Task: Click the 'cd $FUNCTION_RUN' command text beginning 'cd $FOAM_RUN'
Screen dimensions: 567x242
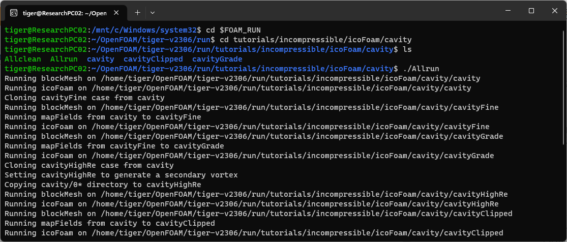Action: tap(233, 29)
